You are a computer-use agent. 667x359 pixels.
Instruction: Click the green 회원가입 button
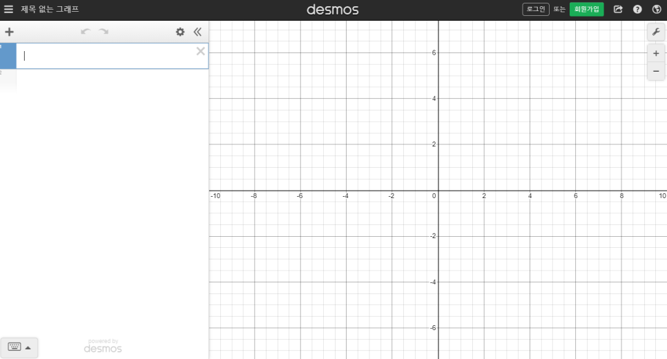(x=587, y=9)
